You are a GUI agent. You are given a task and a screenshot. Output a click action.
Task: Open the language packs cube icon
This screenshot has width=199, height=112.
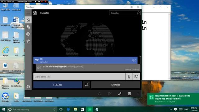28,34
